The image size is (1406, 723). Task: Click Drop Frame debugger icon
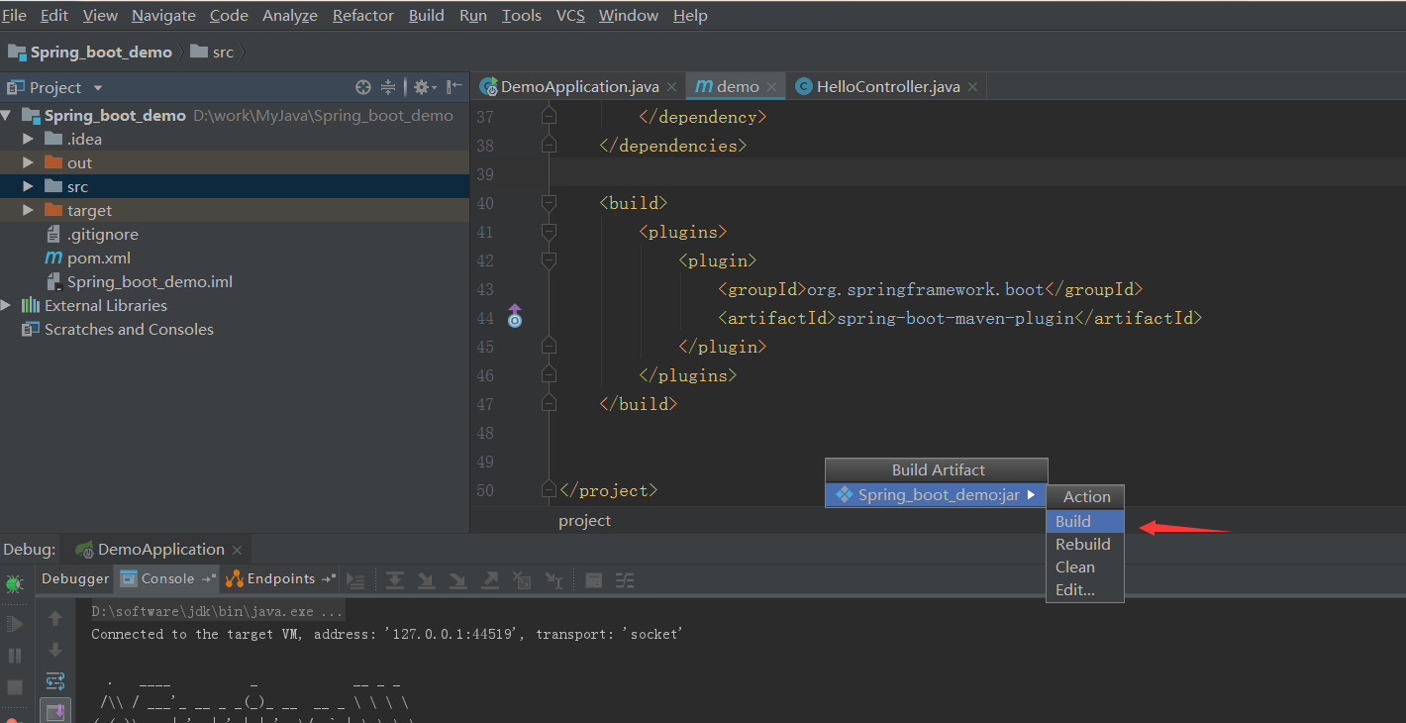click(522, 580)
